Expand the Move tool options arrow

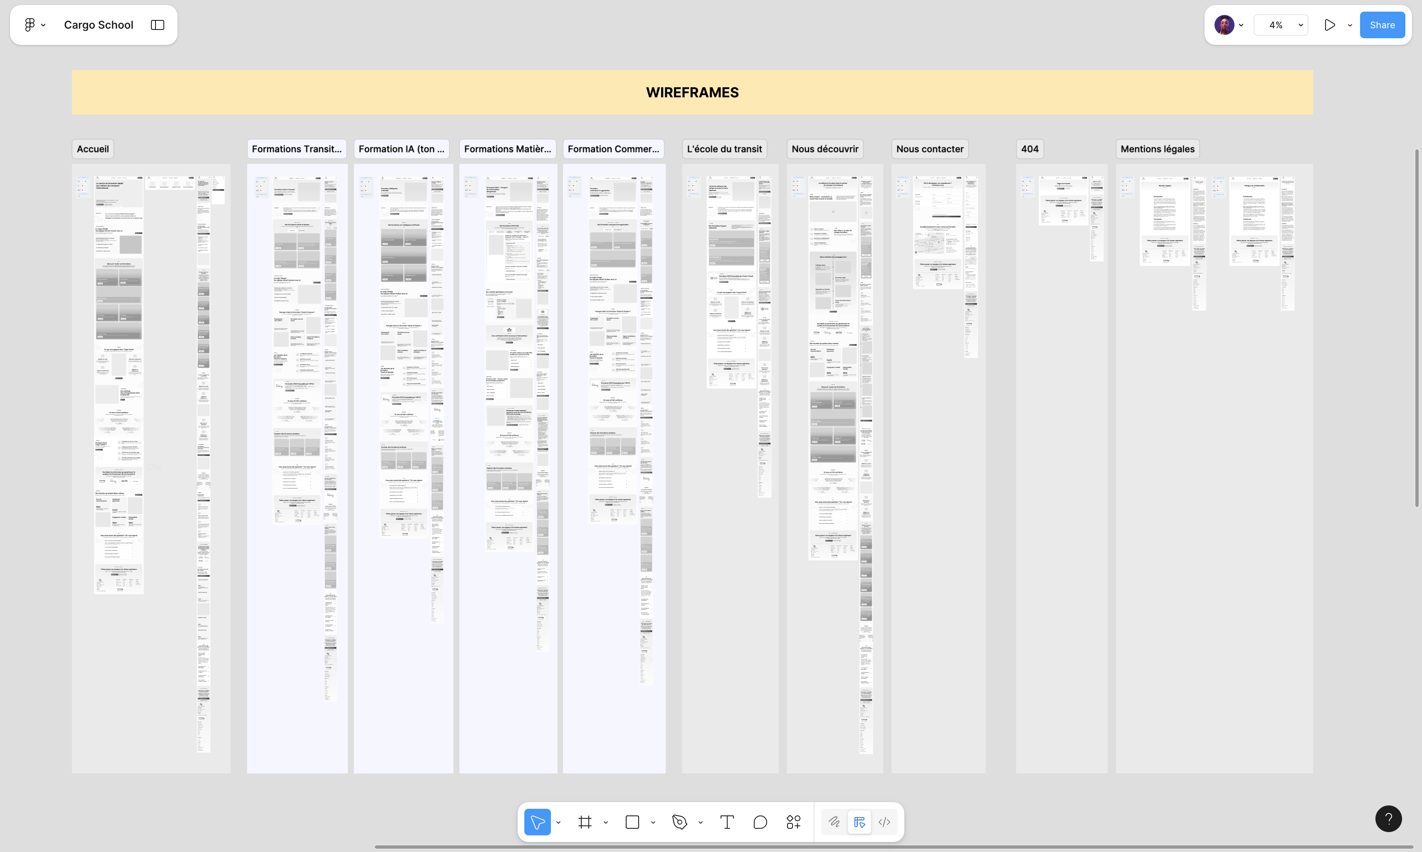coord(558,822)
